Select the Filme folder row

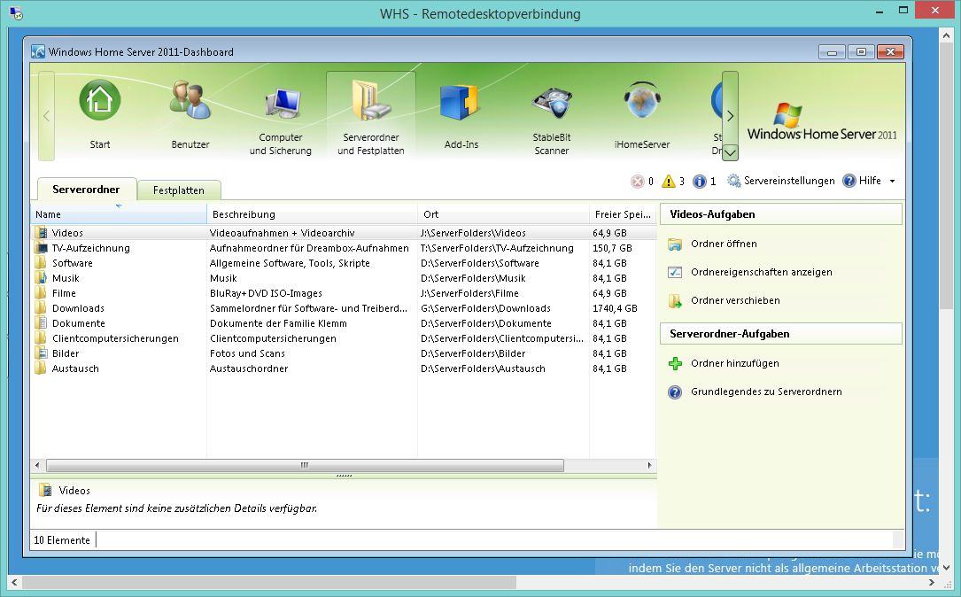click(344, 293)
